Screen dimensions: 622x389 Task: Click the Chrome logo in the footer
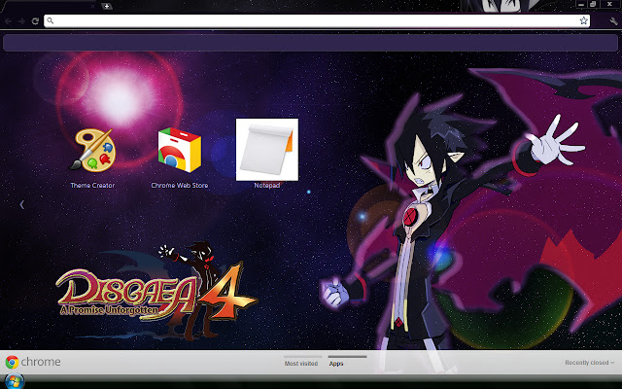pyautogui.click(x=12, y=362)
